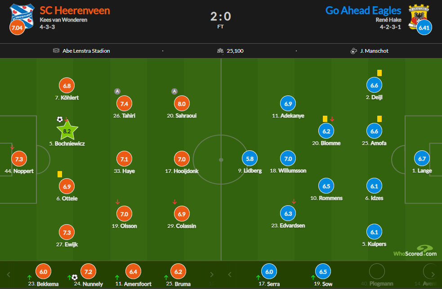Click WhoScored.com logo
442x289 pixels.
click(415, 251)
